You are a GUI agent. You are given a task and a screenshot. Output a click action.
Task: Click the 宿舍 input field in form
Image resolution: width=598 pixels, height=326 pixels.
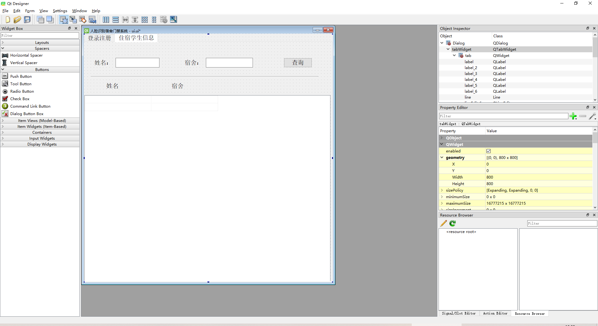(x=229, y=63)
